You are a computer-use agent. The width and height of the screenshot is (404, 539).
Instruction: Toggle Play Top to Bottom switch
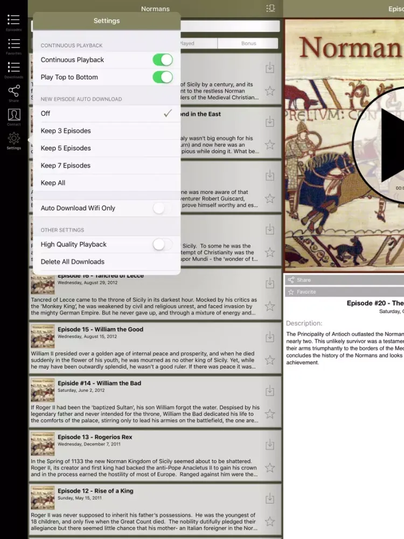pyautogui.click(x=163, y=77)
